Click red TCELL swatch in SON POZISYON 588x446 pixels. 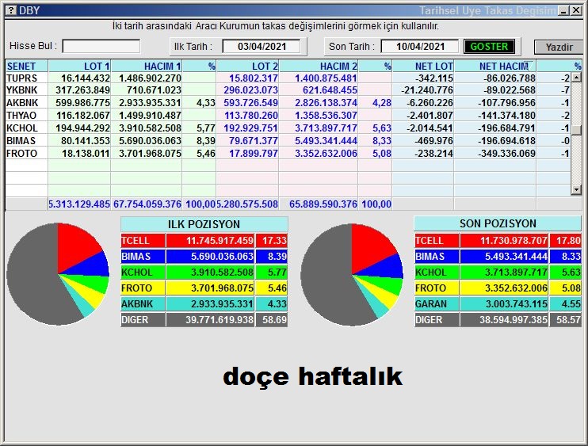[437, 240]
